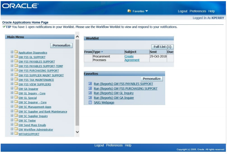The image size is (228, 154).
Task: Expand the GW SC Tester node
Action: pyautogui.click(x=12, y=120)
